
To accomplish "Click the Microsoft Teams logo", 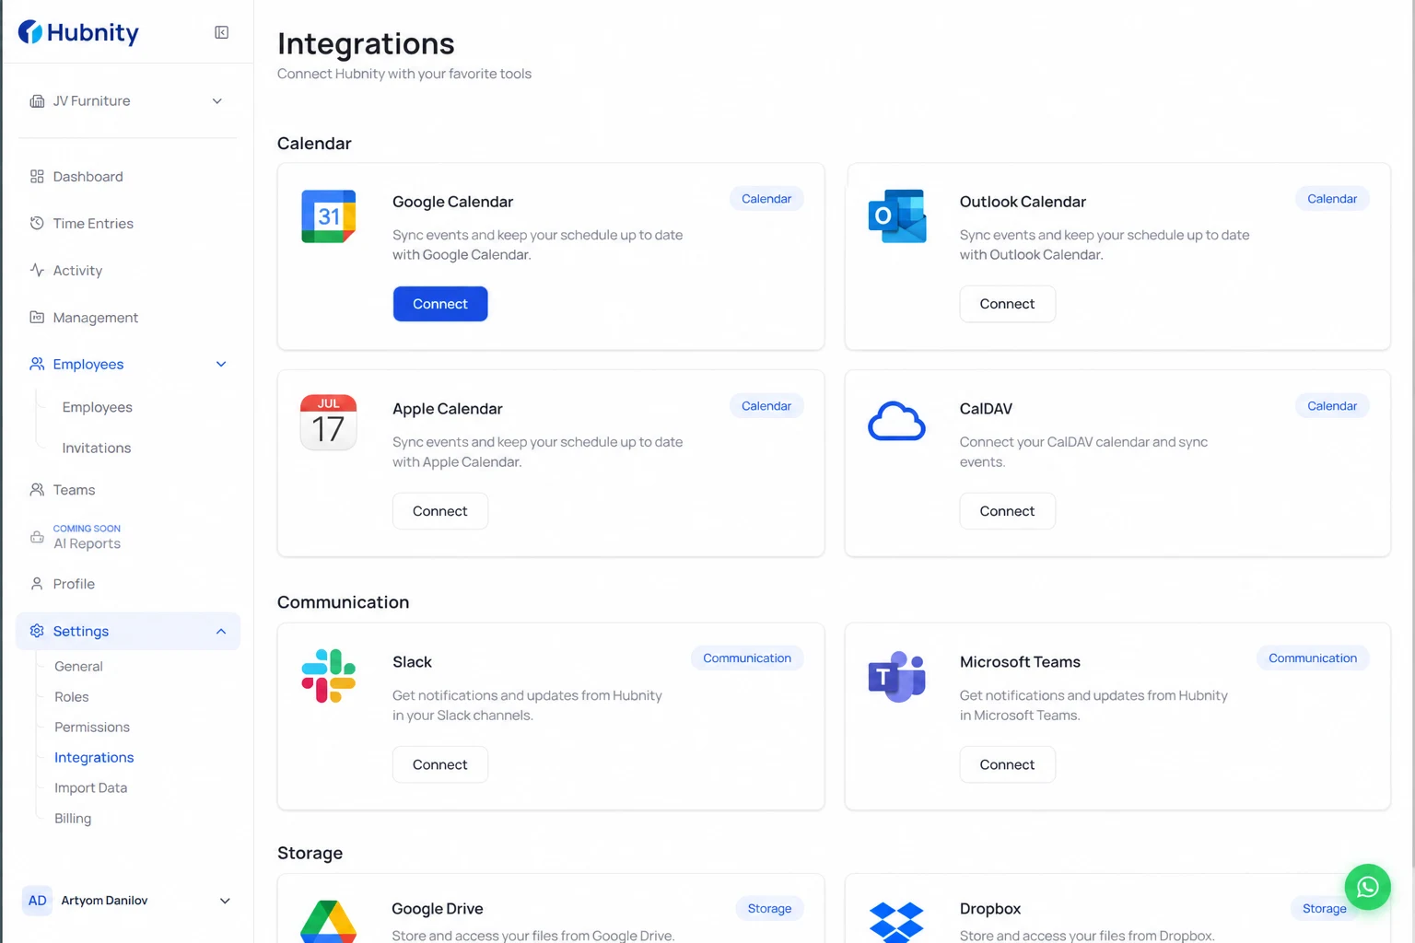I will point(897,677).
